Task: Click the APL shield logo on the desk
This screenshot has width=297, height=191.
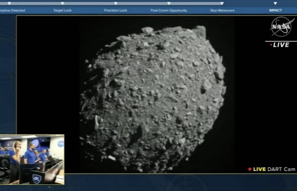Action: coord(37,178)
